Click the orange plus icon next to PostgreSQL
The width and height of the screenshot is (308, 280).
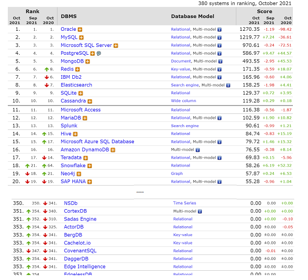[x=92, y=53]
